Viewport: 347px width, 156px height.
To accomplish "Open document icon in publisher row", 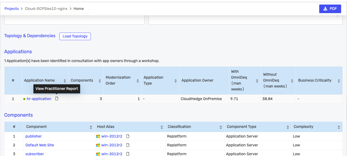I will coord(128,136).
